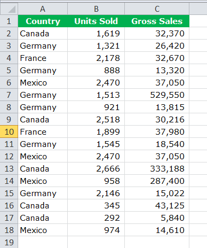The width and height of the screenshot is (207, 248).
Task: Select column C header
Action: (157, 9)
